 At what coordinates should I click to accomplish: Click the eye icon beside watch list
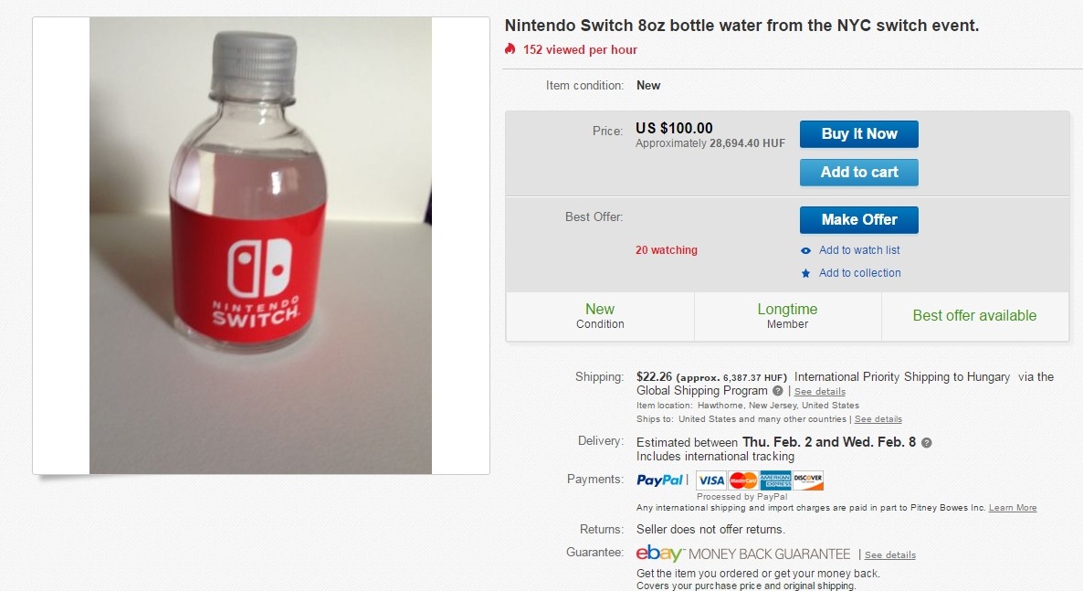pos(805,251)
